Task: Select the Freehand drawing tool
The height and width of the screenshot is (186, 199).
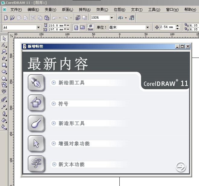Action: tap(4, 58)
